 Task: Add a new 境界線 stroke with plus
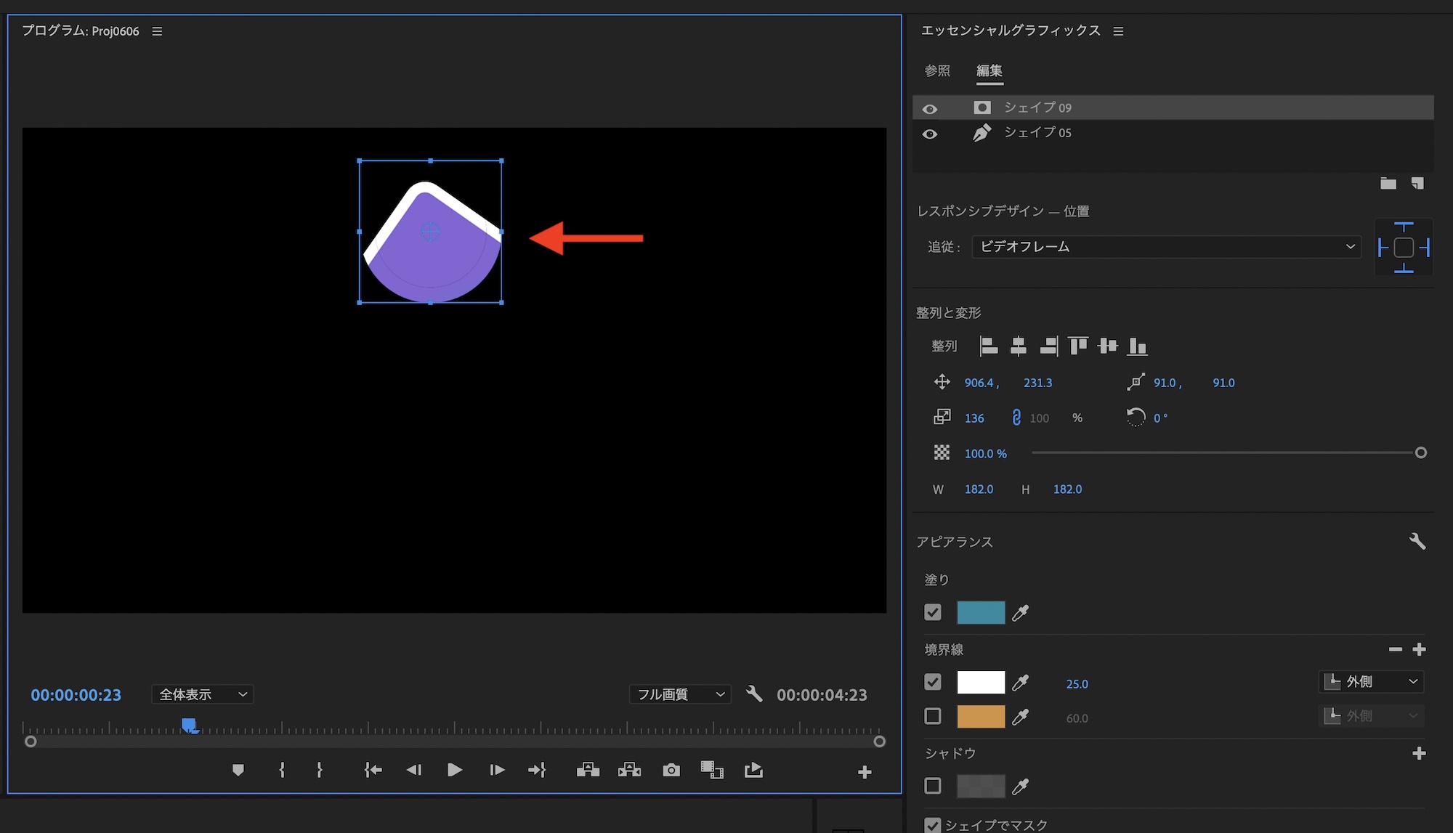click(1419, 649)
